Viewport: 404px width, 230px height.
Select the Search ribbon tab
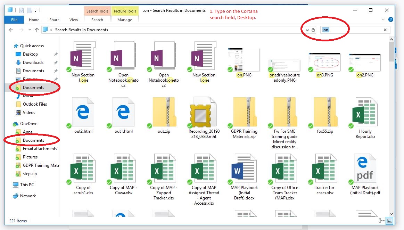(97, 20)
